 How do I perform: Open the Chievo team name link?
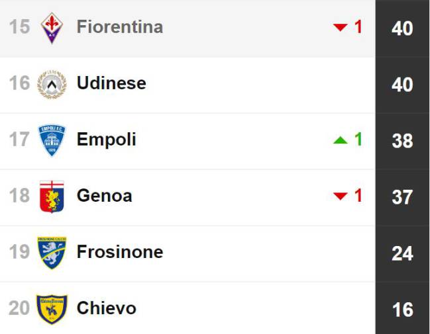click(107, 308)
